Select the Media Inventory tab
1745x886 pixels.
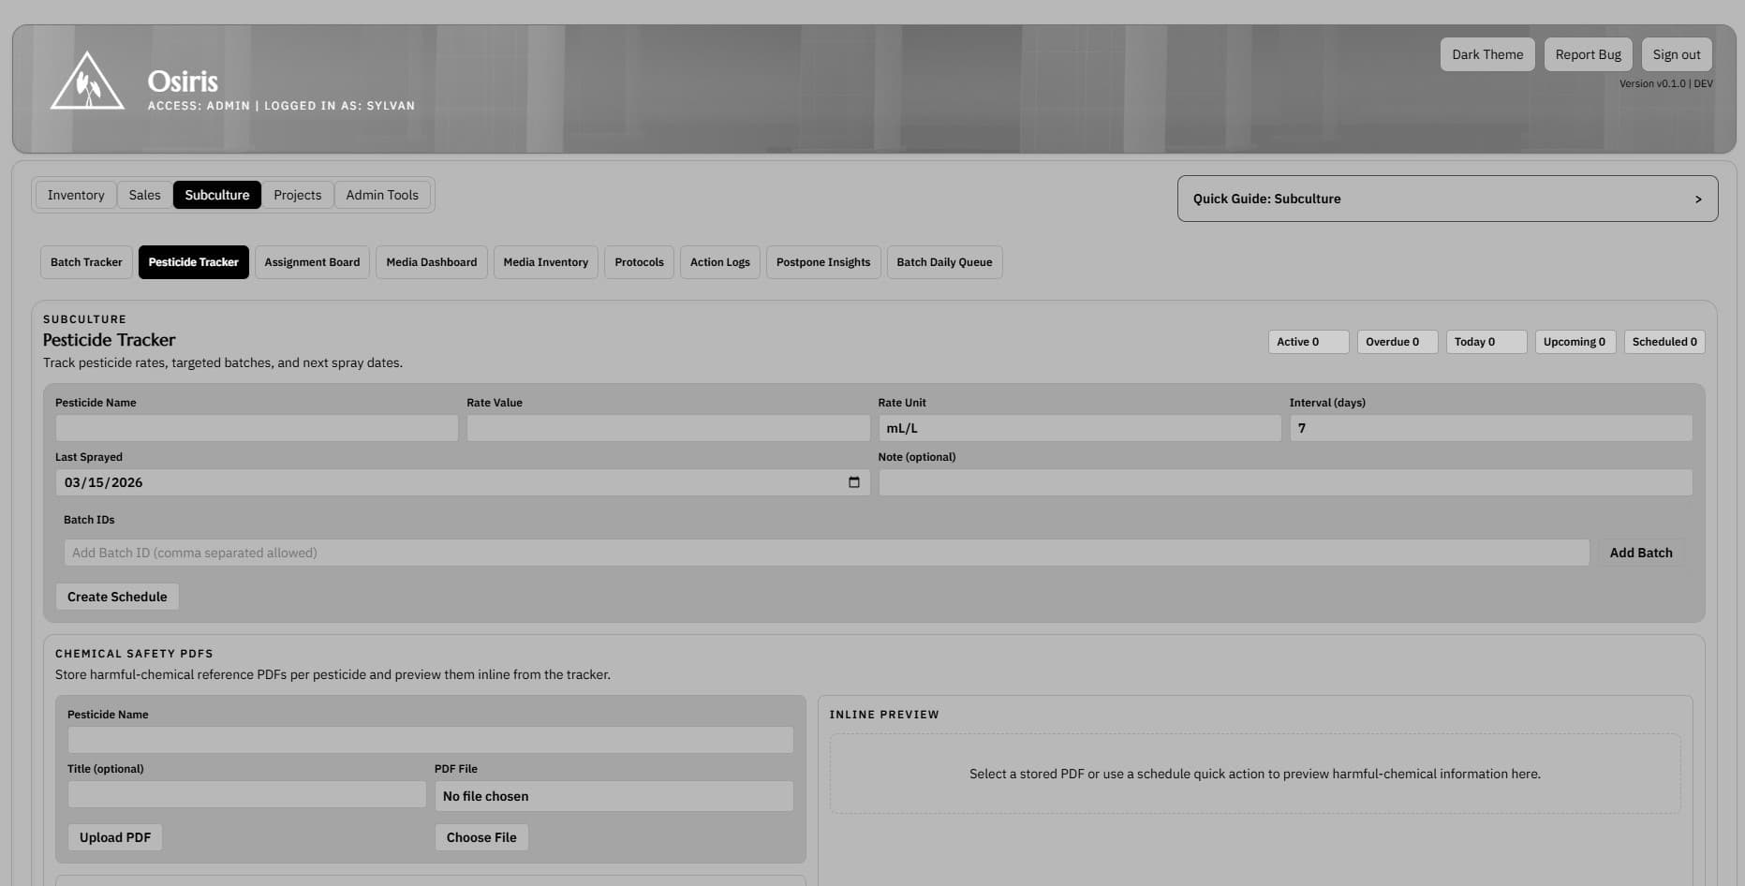tap(545, 262)
